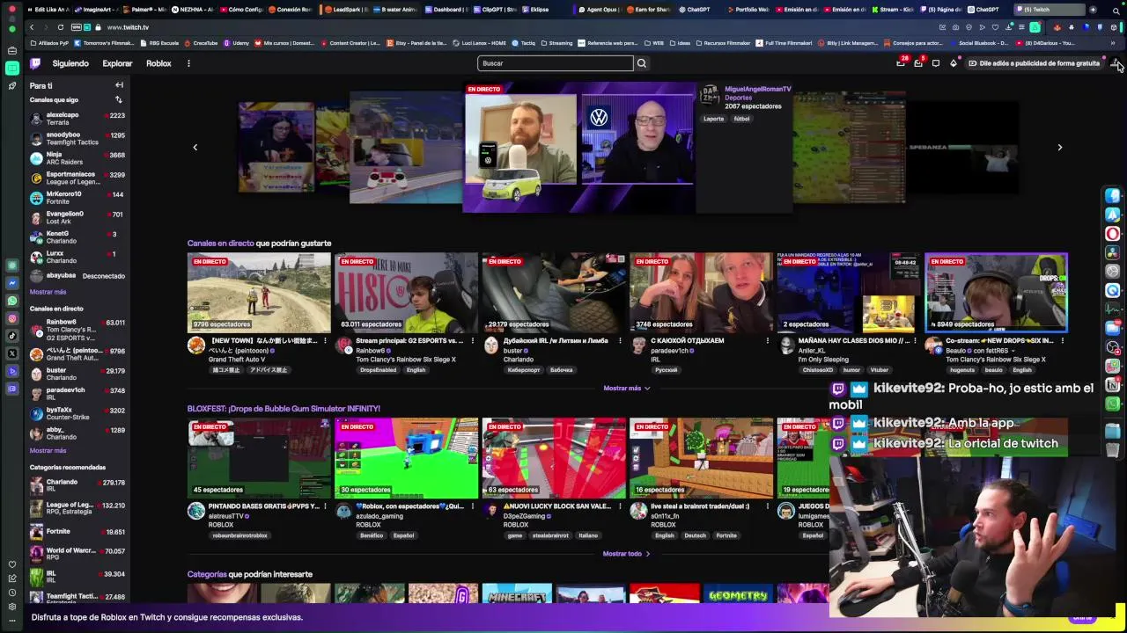Click the fútbol tag on featured stream
Screen dimensions: 1127x633
click(741, 119)
